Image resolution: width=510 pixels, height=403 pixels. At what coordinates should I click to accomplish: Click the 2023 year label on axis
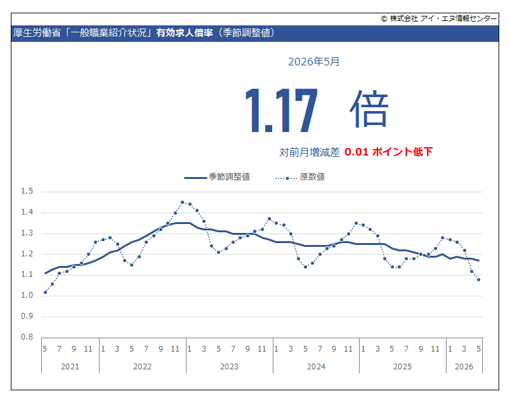229,367
